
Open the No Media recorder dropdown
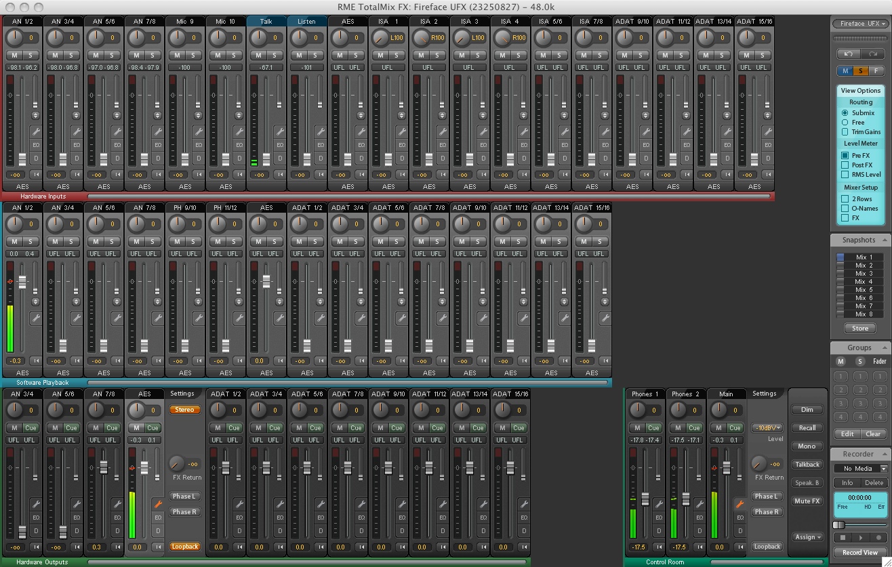coord(861,468)
